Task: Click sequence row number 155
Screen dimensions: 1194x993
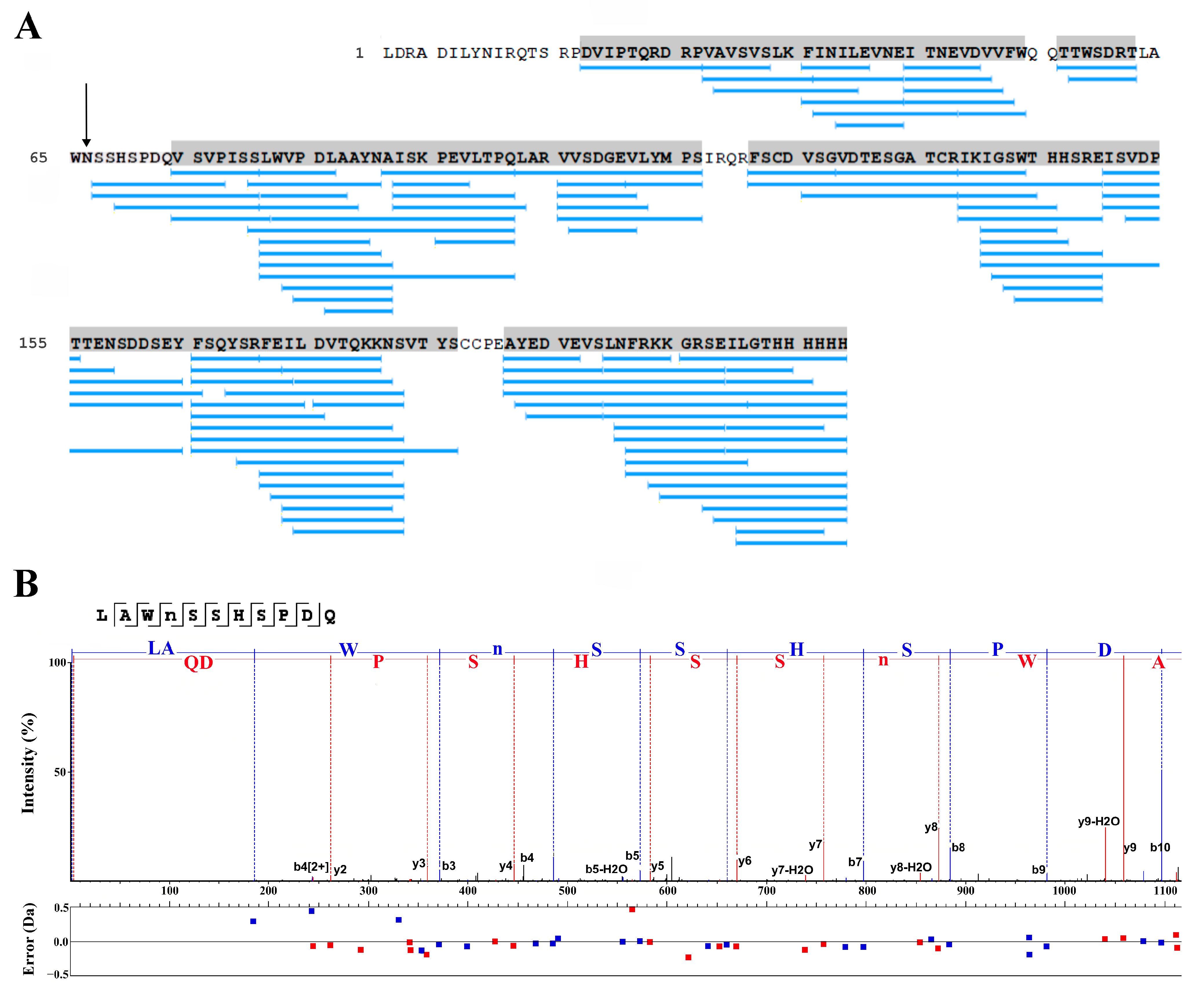Action: click(33, 343)
